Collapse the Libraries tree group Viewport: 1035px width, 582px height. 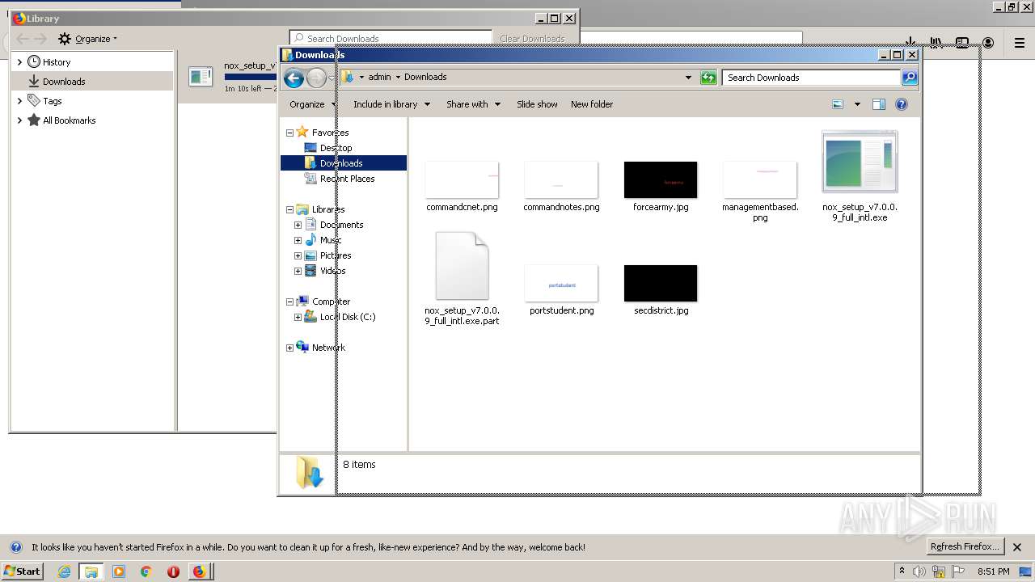[x=289, y=209]
